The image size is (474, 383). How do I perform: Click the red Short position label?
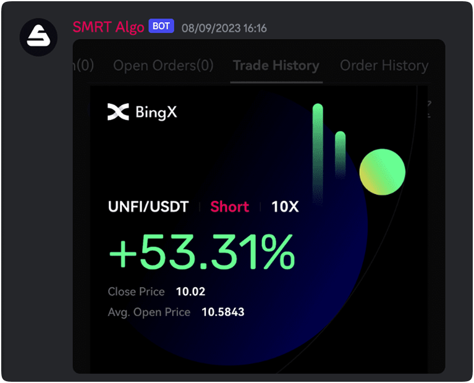coord(229,206)
